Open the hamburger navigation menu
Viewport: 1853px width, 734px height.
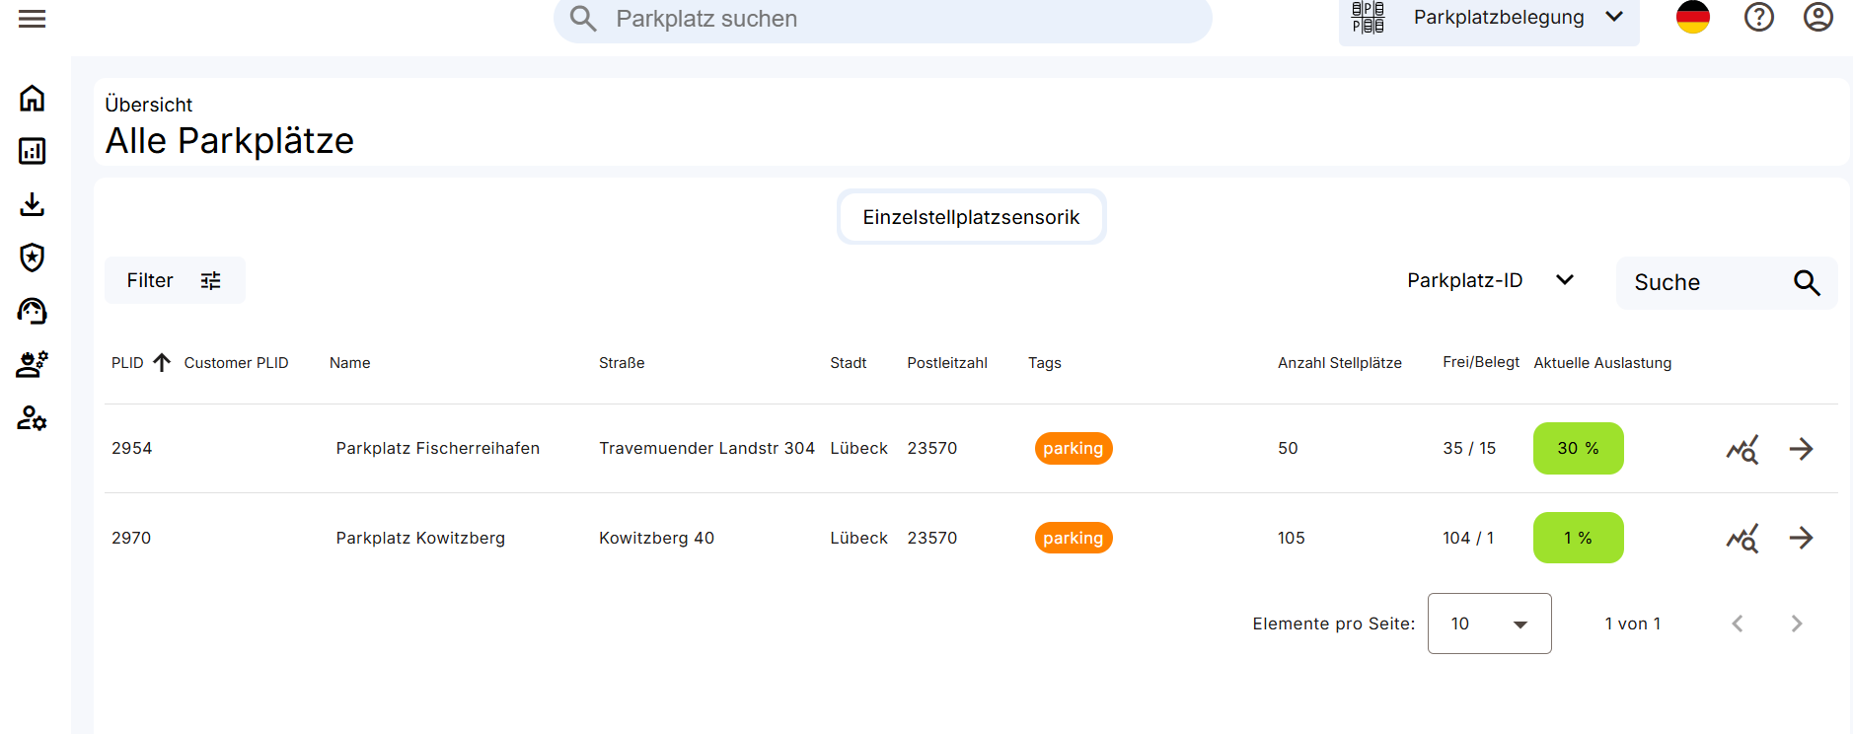click(32, 19)
